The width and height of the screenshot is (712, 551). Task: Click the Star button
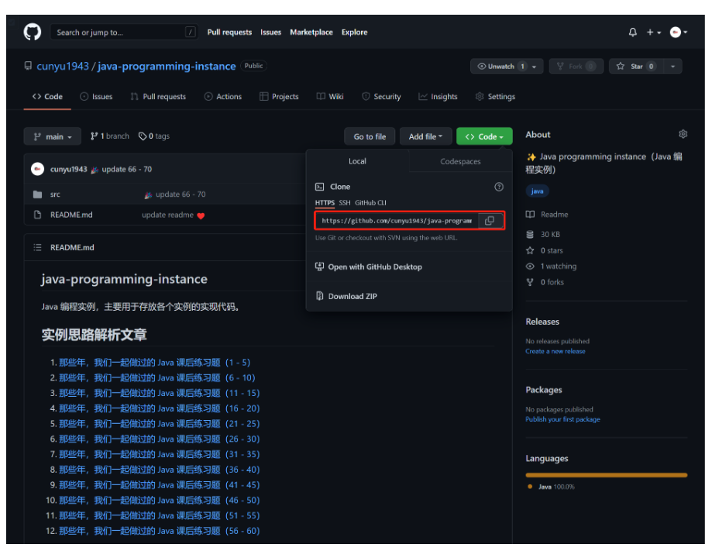point(636,67)
